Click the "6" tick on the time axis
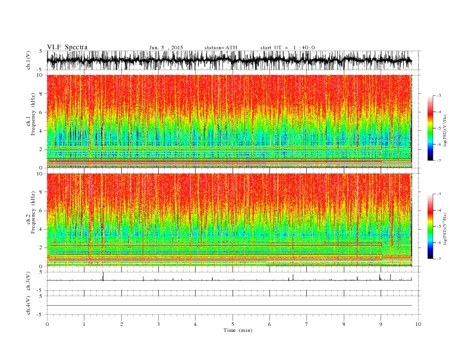 [269, 324]
